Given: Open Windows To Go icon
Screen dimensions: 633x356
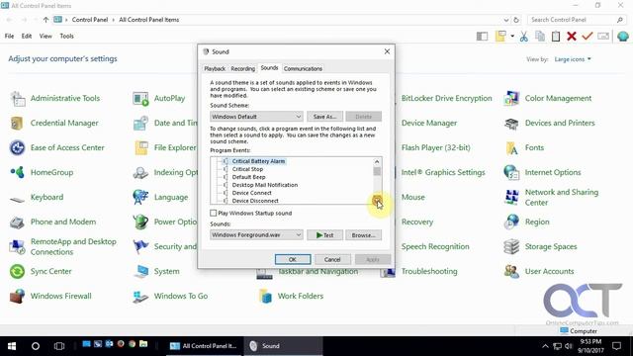Looking at the screenshot, I should 140,296.
